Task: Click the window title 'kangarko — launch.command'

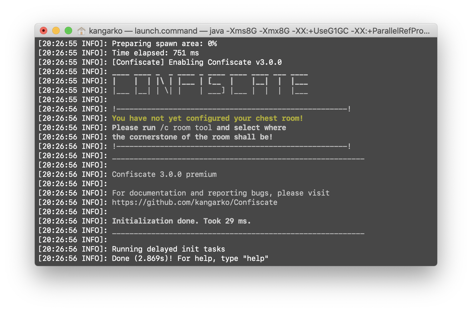Action: click(143, 31)
